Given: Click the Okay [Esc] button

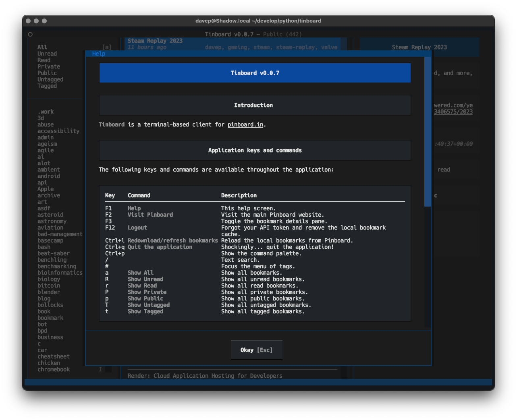Looking at the screenshot, I should (256, 350).
